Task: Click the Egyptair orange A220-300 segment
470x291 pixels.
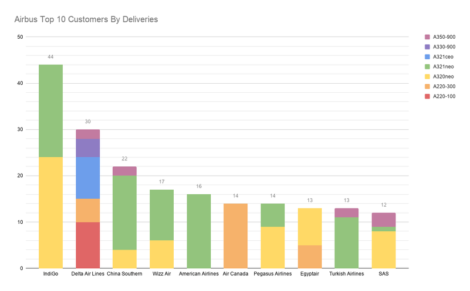Action: tap(310, 256)
